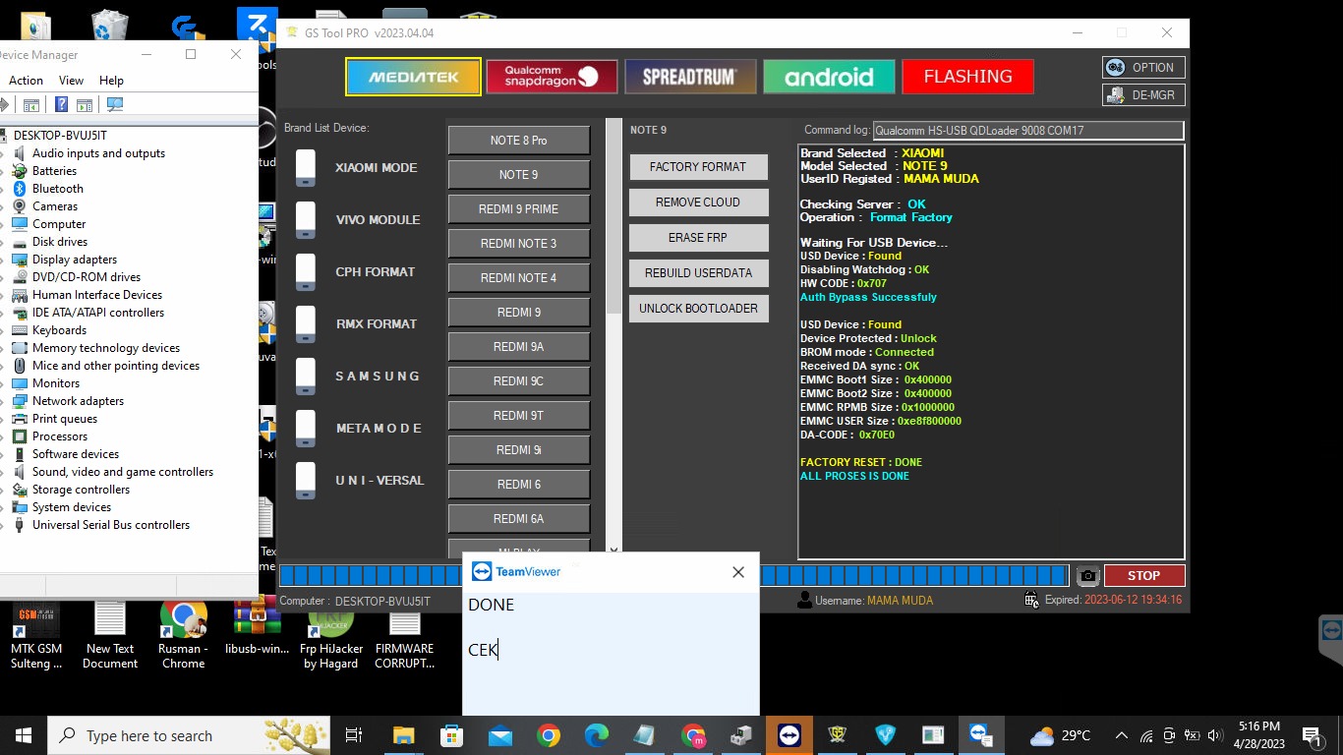Screen dimensions: 1343x755
Task: Click phone icon beside RMX FORMAT
Action: pyautogui.click(x=306, y=324)
